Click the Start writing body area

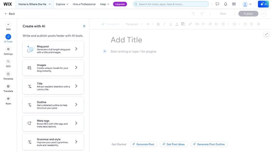coord(133,51)
